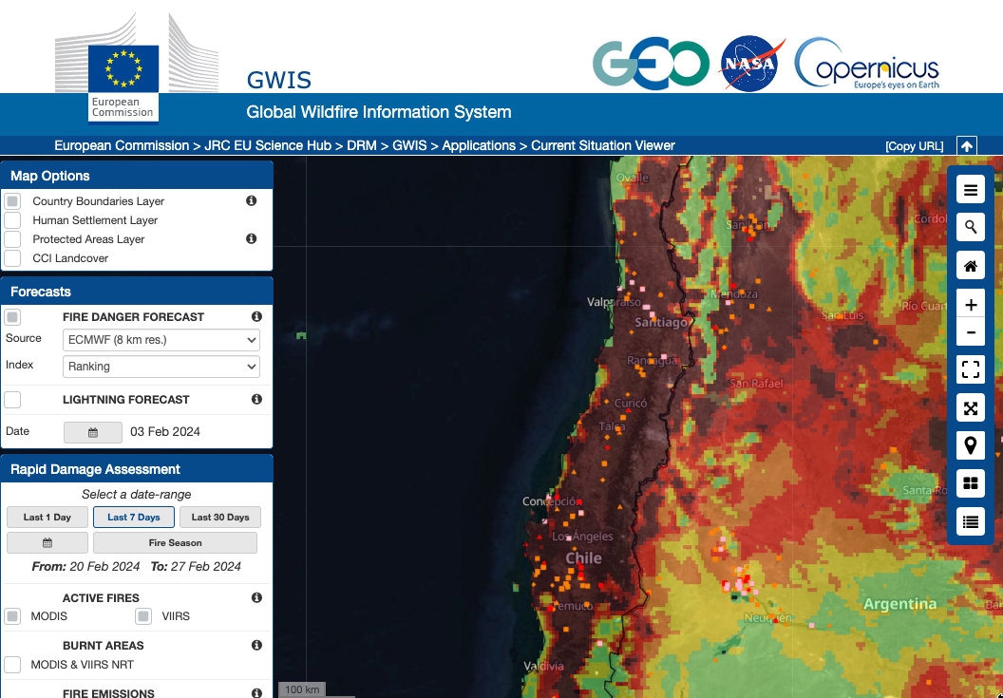Open the basemap gallery grid icon

tap(970, 482)
